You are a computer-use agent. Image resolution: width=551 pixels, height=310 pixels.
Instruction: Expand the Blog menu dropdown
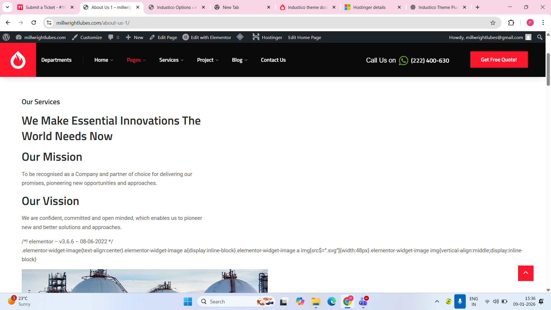[240, 60]
